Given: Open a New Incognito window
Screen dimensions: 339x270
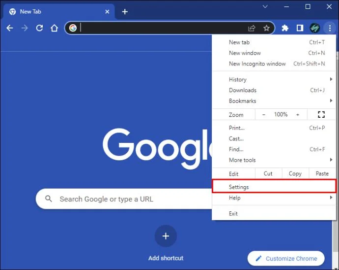Looking at the screenshot, I should [x=274, y=64].
